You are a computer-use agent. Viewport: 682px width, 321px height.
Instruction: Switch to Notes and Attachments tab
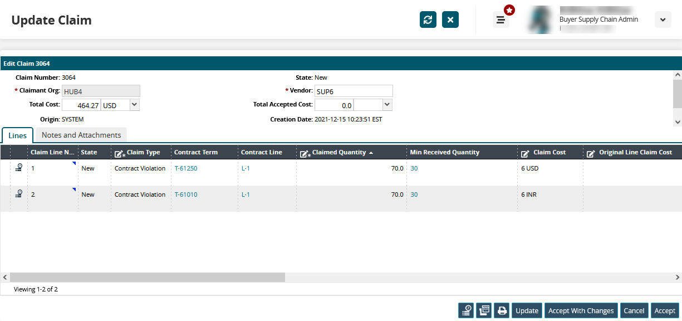tap(81, 135)
